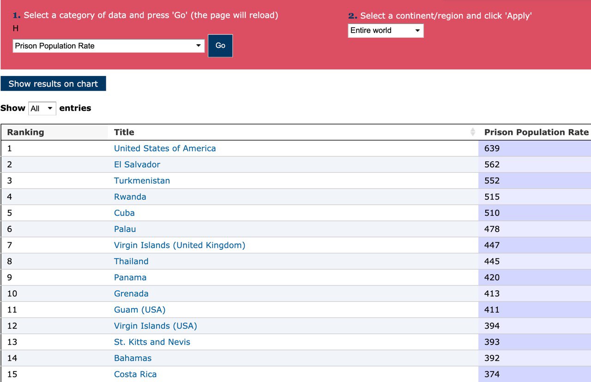Open St. Kitts and Nevis link
The width and height of the screenshot is (591, 382).
[x=152, y=342]
